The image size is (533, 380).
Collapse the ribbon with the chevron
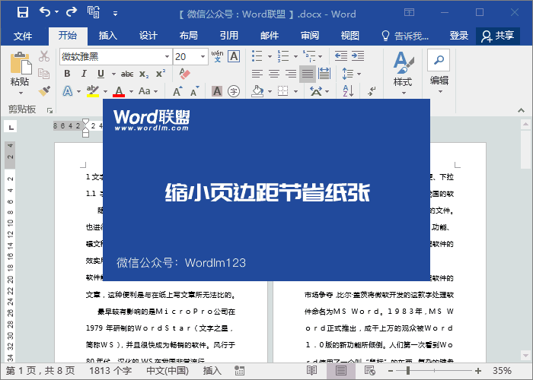point(521,110)
